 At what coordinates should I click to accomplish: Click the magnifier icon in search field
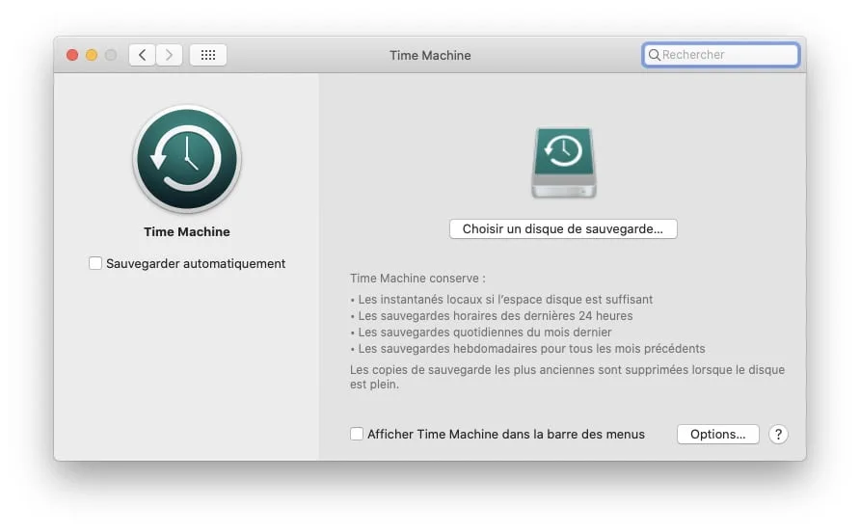(x=654, y=55)
